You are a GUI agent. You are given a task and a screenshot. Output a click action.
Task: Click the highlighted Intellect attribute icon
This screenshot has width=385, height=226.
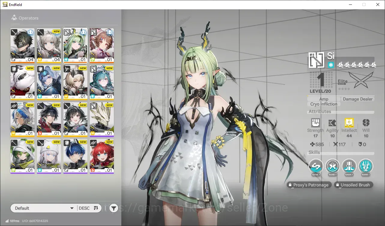tap(349, 123)
